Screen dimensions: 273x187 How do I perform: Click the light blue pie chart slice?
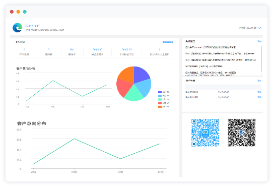click(144, 87)
